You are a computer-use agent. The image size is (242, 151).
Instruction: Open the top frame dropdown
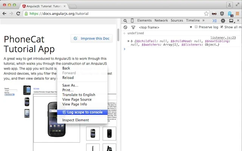click(x=165, y=27)
